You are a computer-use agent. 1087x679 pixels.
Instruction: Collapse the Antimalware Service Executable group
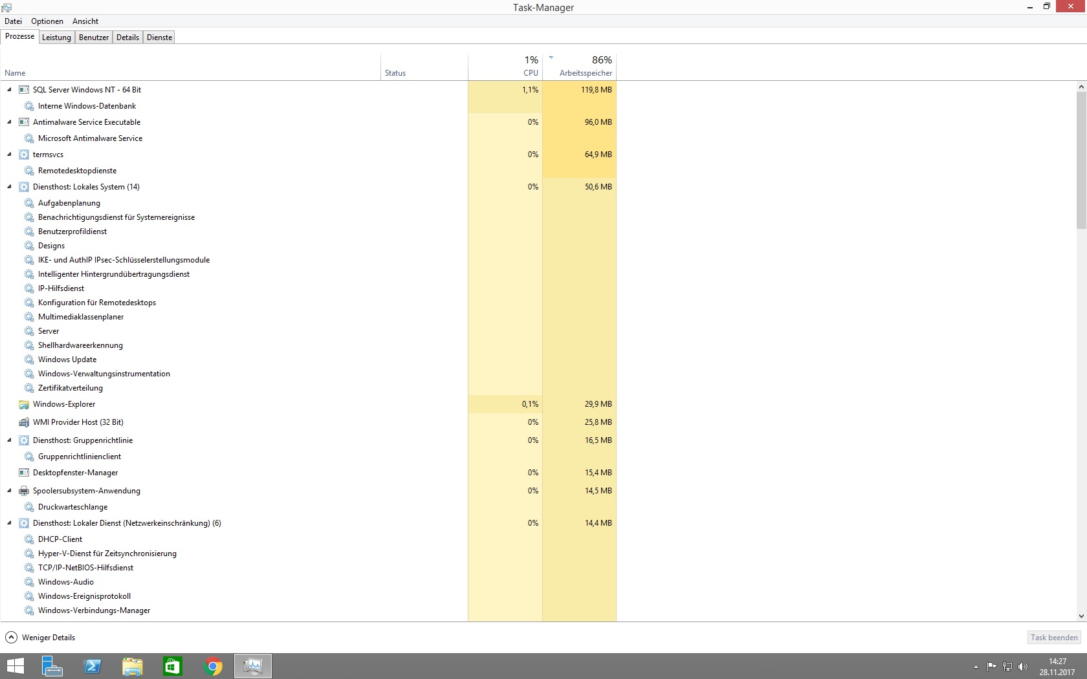pos(9,122)
